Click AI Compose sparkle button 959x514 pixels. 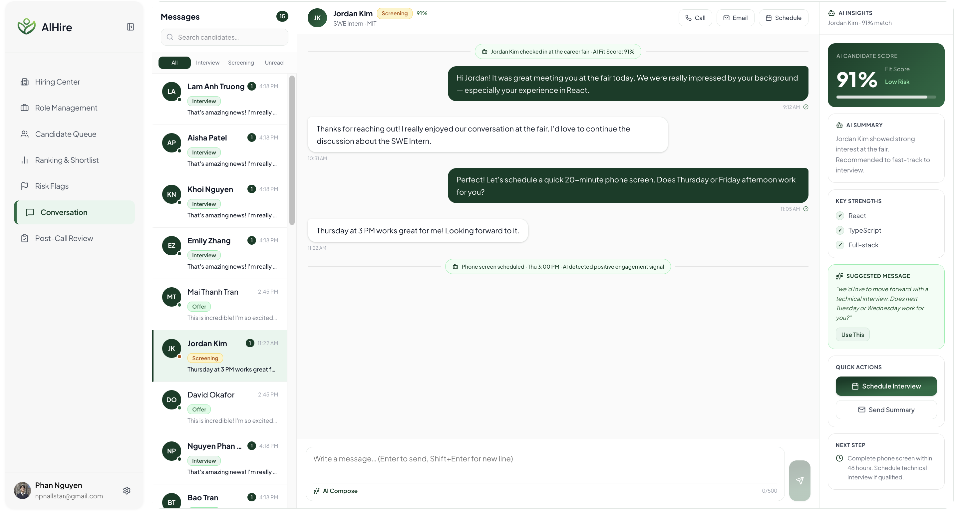335,491
